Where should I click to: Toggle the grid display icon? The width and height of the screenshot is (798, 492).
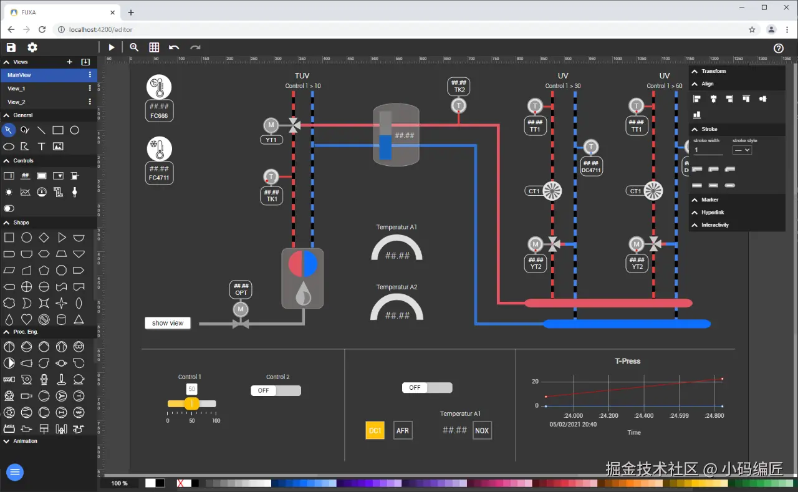tap(154, 47)
